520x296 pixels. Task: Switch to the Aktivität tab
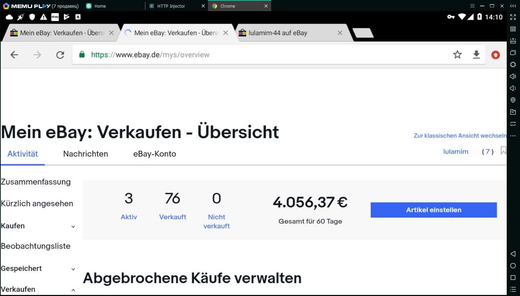tap(23, 154)
